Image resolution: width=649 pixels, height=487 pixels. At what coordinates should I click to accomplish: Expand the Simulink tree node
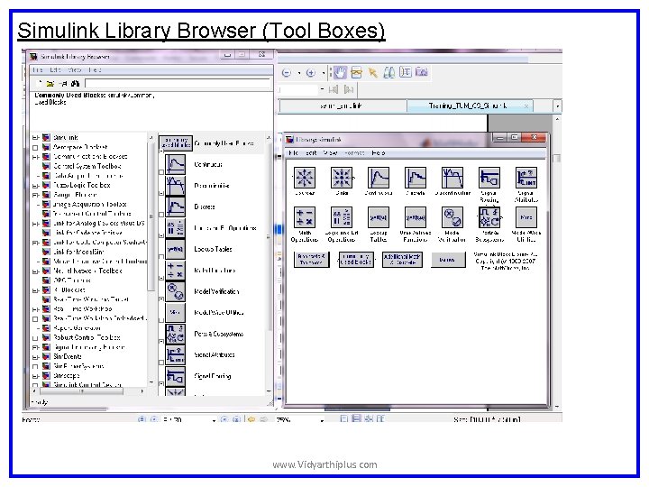(35, 138)
